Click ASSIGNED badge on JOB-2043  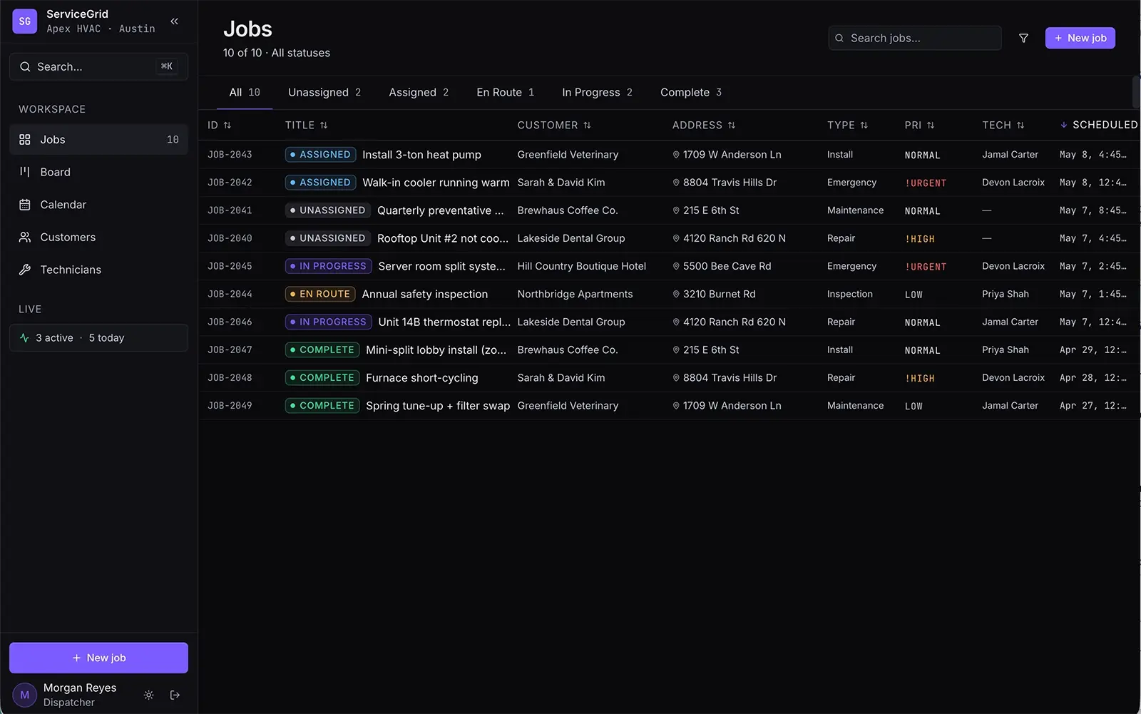320,155
